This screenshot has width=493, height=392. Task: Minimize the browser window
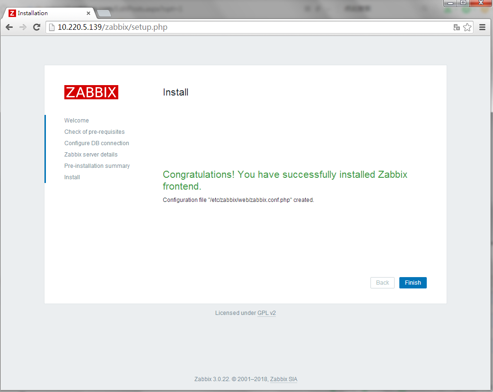[450, 3]
